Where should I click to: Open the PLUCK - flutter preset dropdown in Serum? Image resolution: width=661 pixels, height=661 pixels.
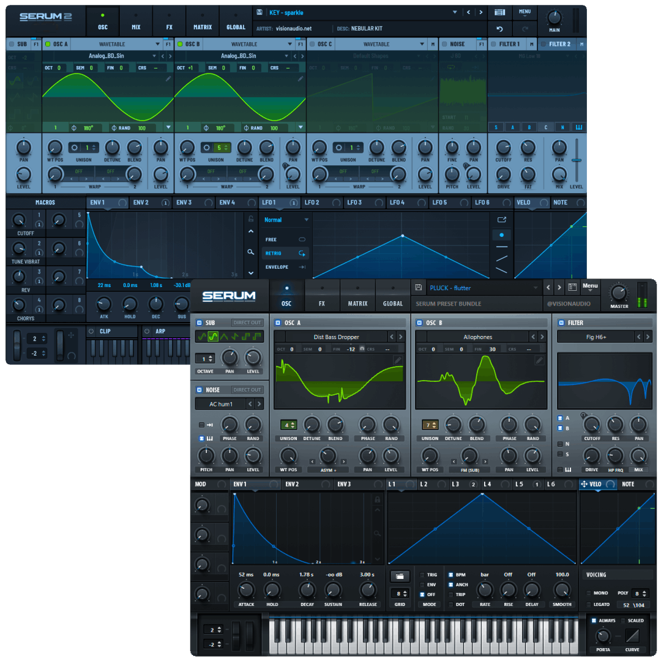coord(536,288)
